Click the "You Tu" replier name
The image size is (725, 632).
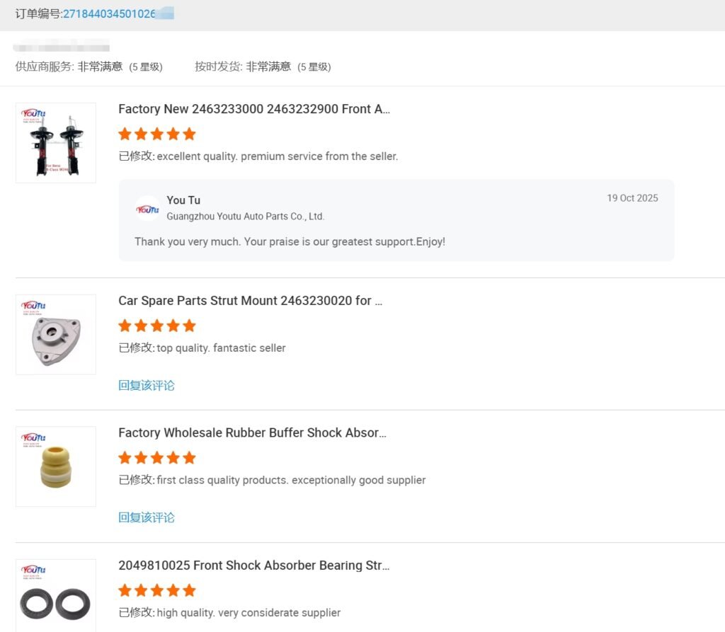point(183,200)
